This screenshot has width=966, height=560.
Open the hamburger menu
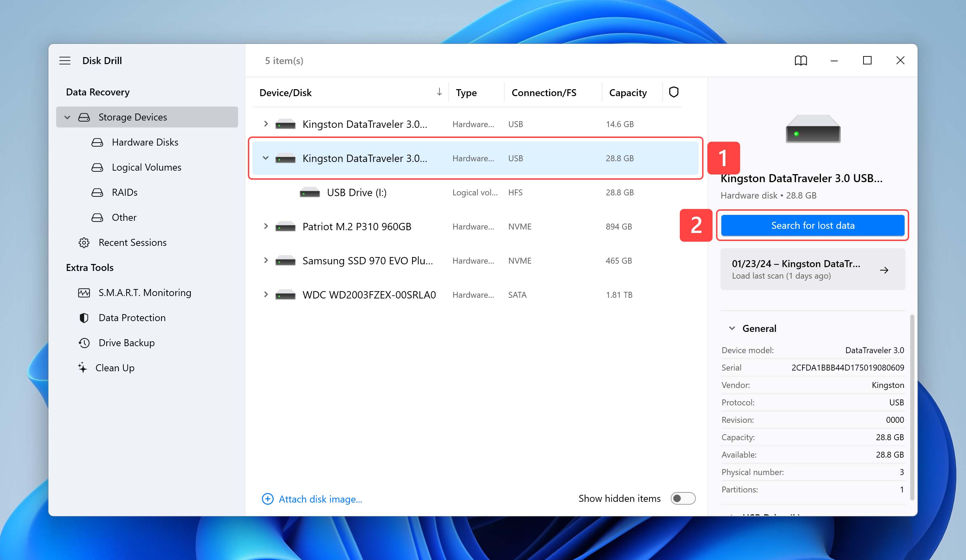[65, 60]
